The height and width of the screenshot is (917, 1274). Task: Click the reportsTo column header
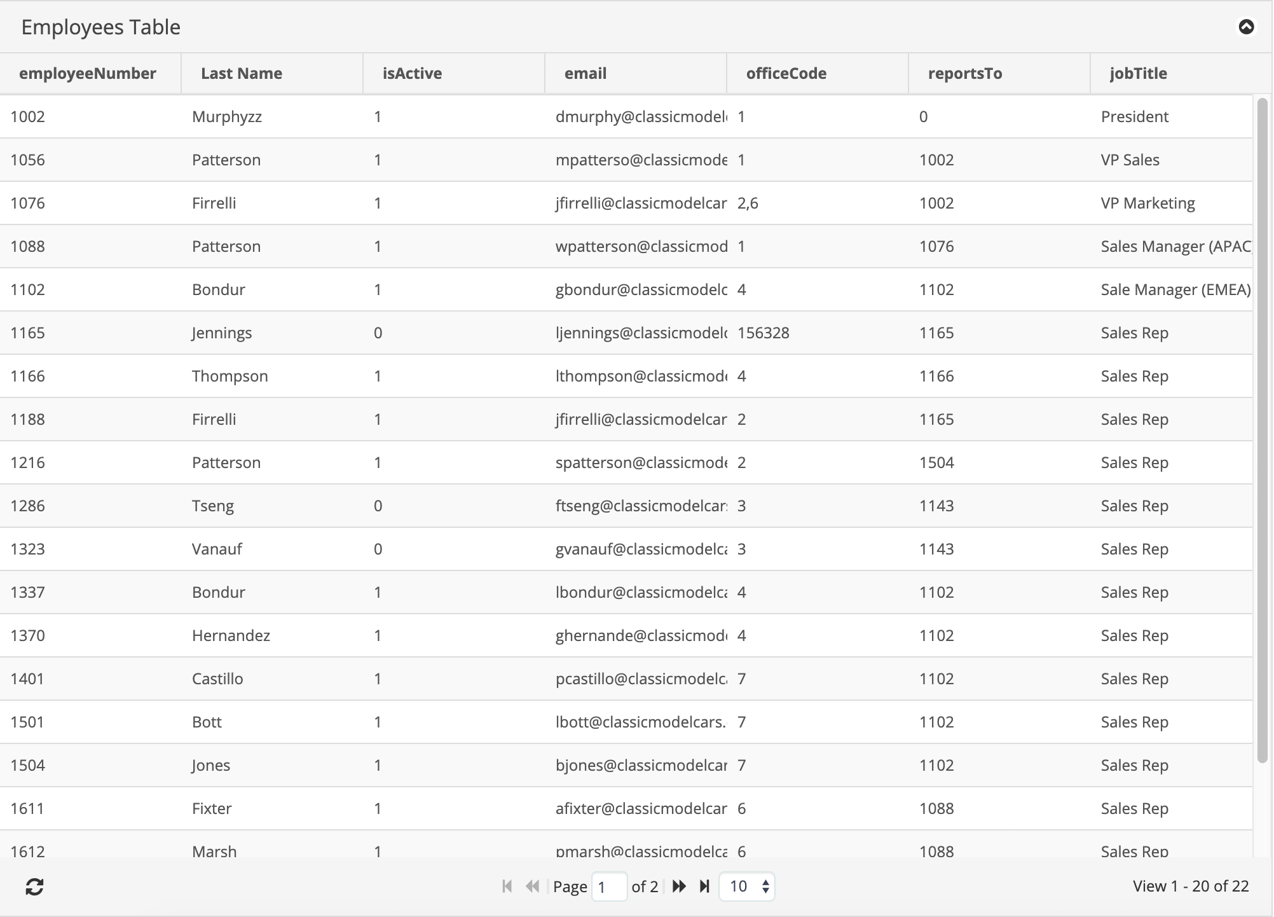coord(965,74)
